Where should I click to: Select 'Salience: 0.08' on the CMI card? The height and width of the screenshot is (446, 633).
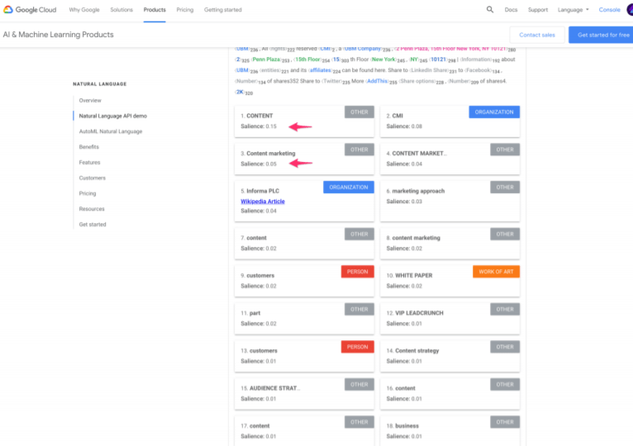pyautogui.click(x=404, y=126)
